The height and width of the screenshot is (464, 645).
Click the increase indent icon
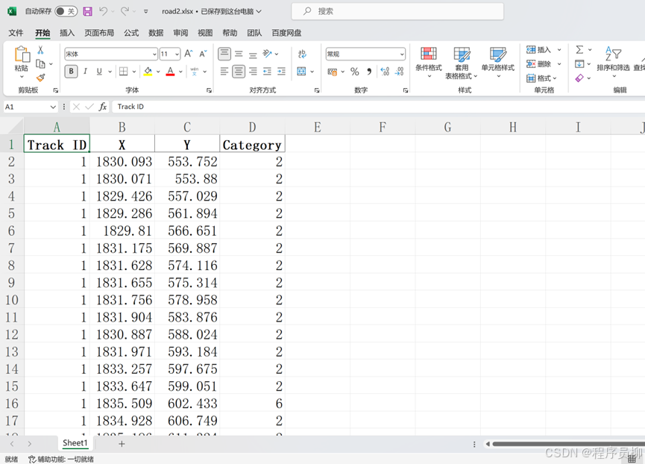coord(281,72)
